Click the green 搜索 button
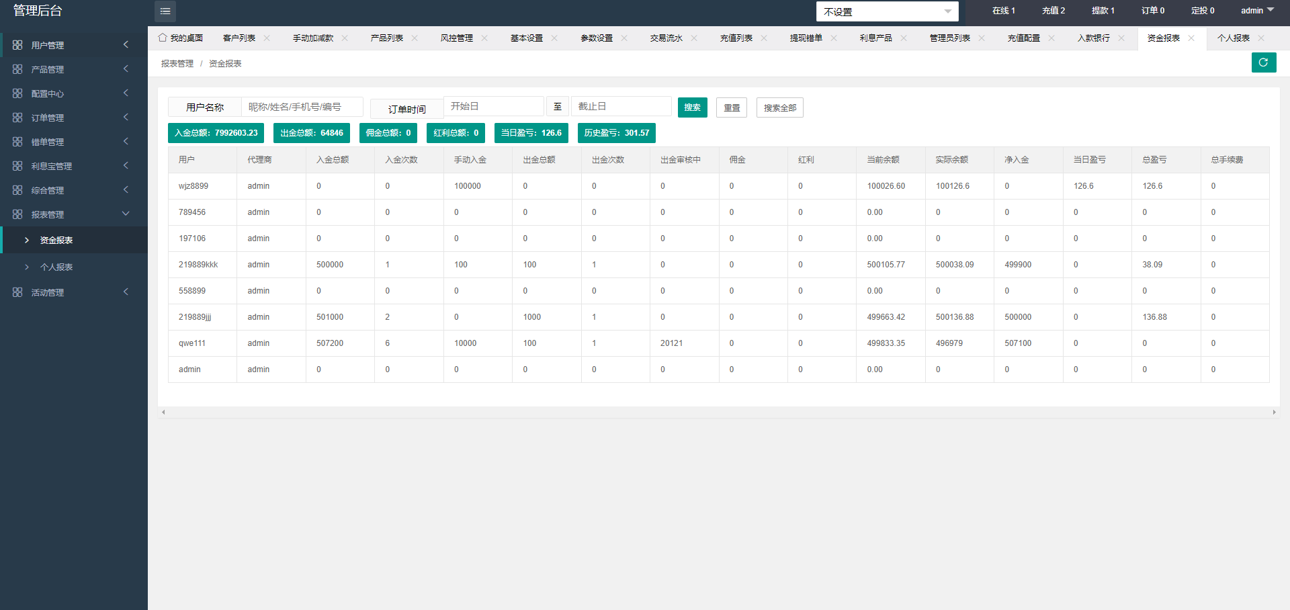Image resolution: width=1290 pixels, height=610 pixels. coord(692,107)
